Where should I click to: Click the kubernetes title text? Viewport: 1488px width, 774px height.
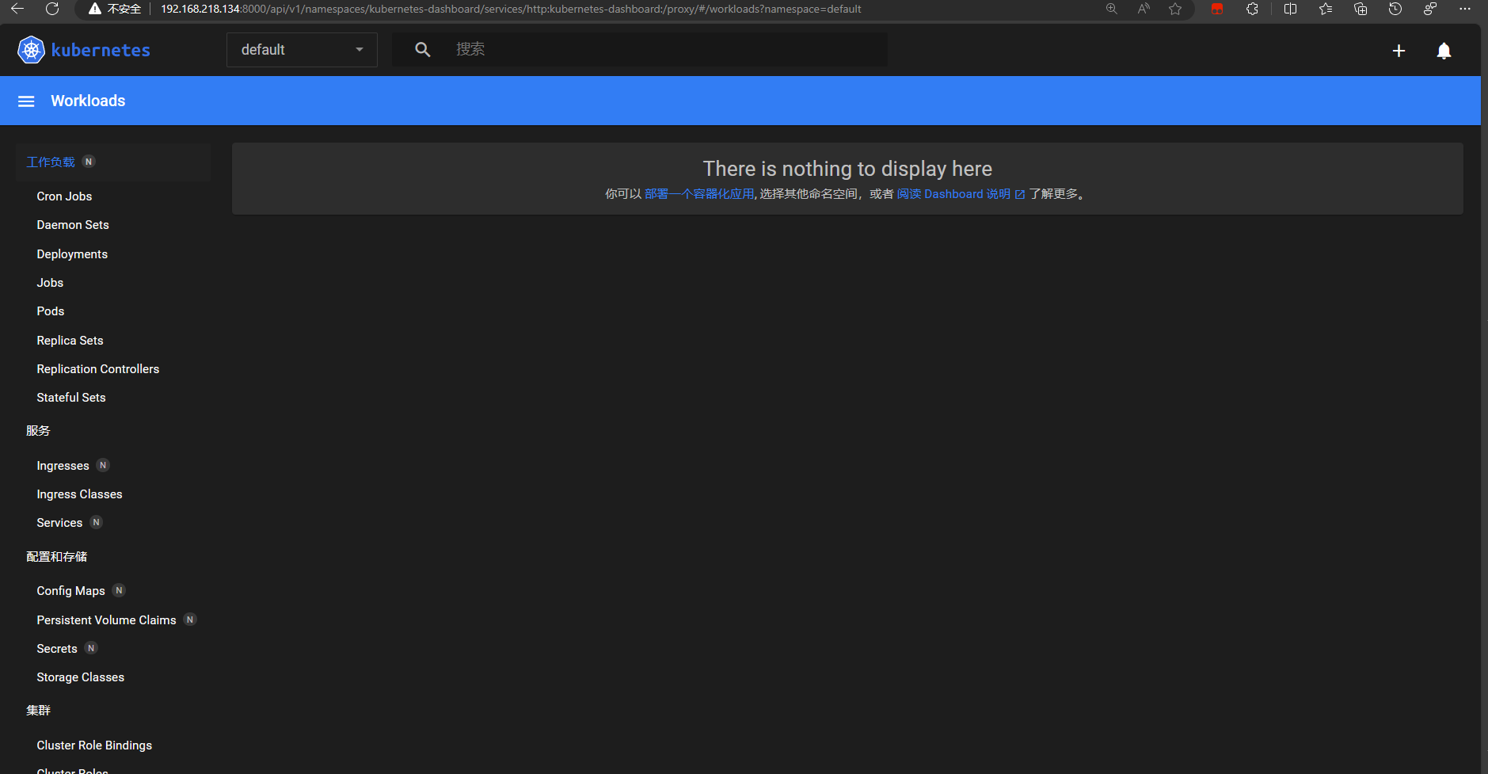click(101, 50)
